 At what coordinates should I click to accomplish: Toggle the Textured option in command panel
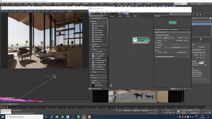pos(199,61)
